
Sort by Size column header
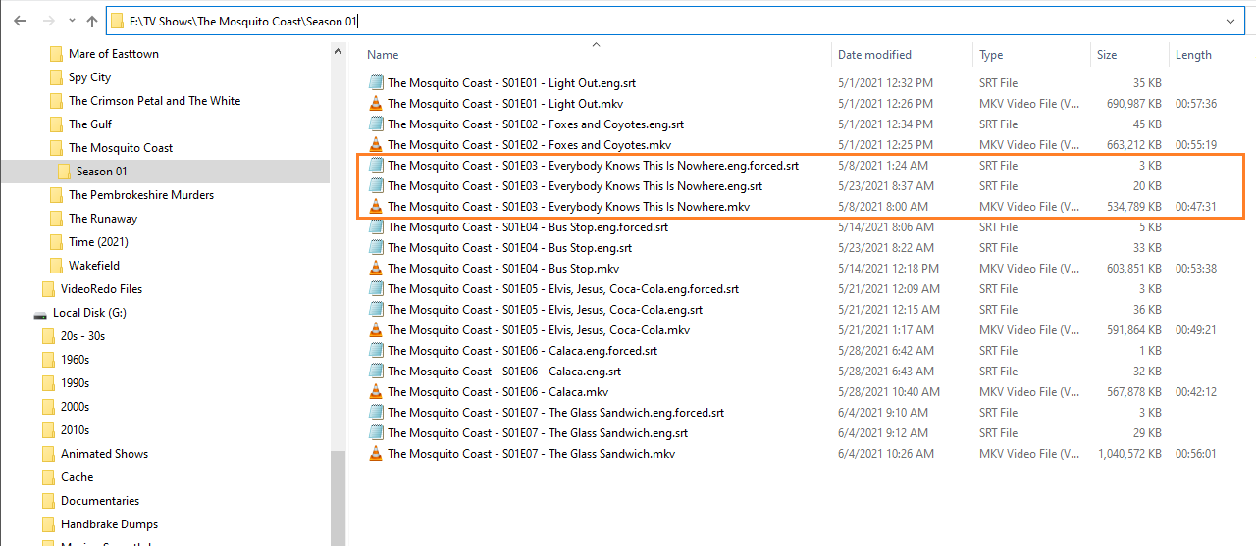[1107, 55]
